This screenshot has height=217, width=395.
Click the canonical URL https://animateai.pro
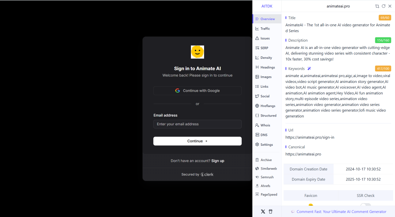point(303,154)
